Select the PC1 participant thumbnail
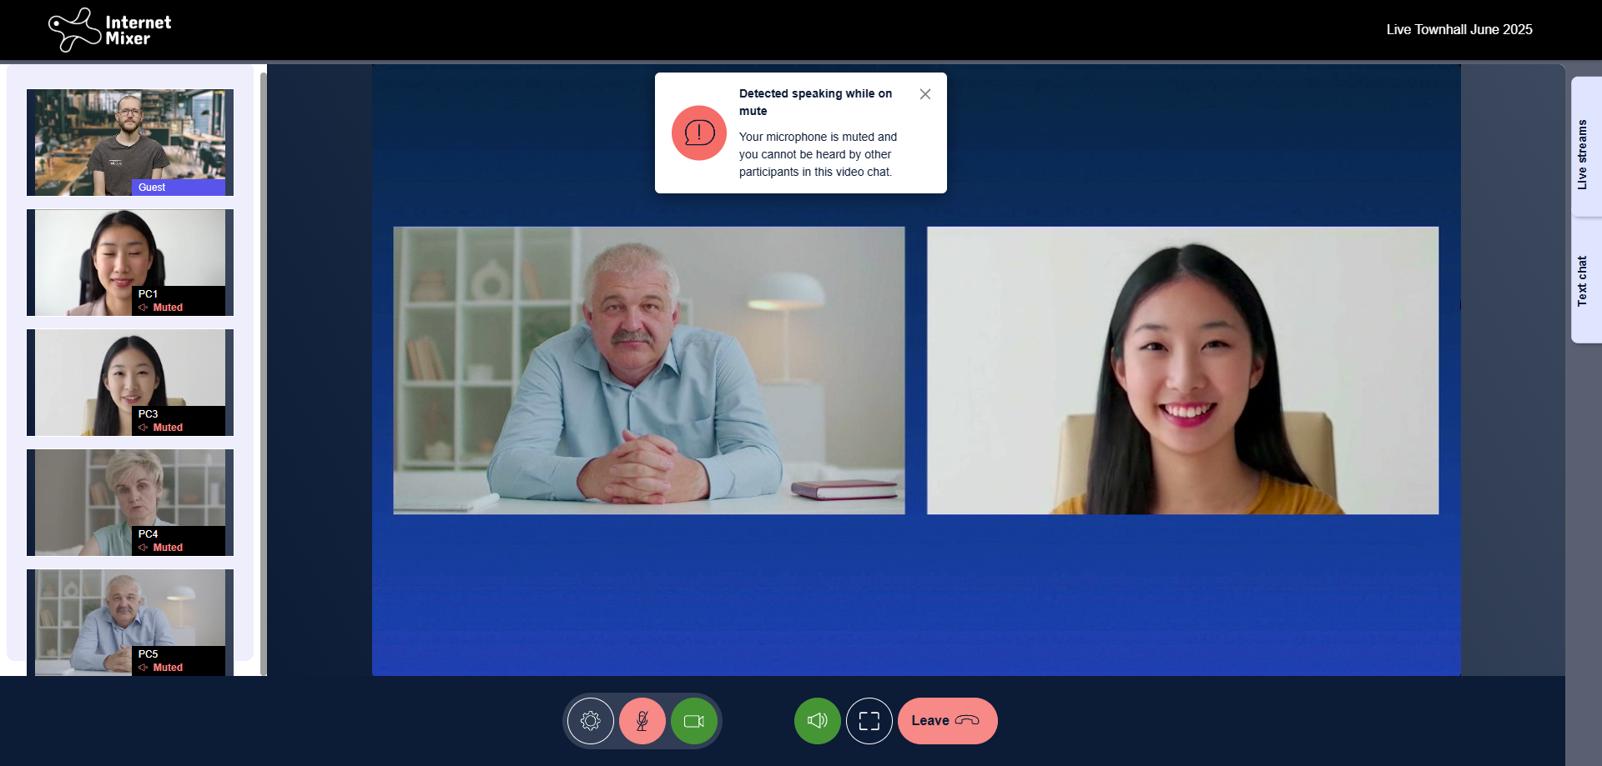This screenshot has width=1602, height=766. (130, 263)
